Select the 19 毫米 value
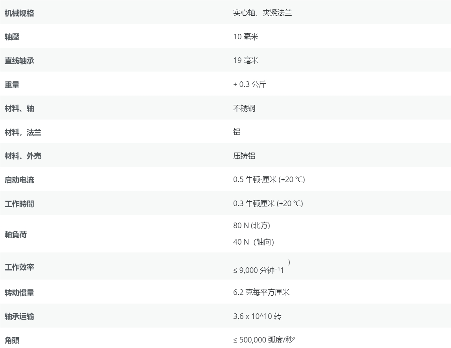This screenshot has width=451, height=348. tap(245, 61)
